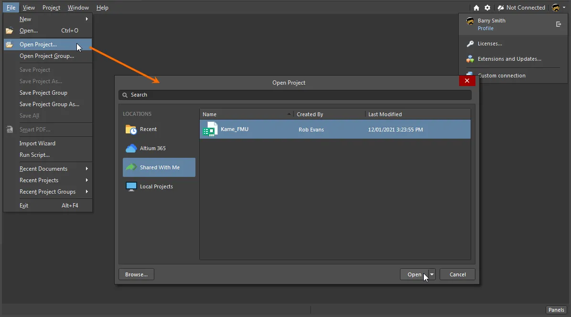Click the Cancel button
Image resolution: width=571 pixels, height=317 pixels.
pyautogui.click(x=457, y=274)
